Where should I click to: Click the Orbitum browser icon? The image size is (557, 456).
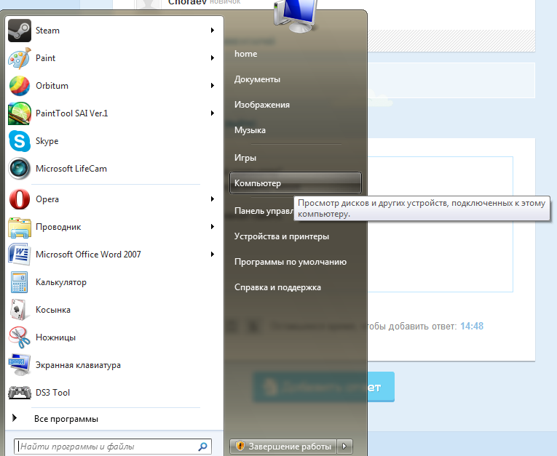tap(20, 86)
